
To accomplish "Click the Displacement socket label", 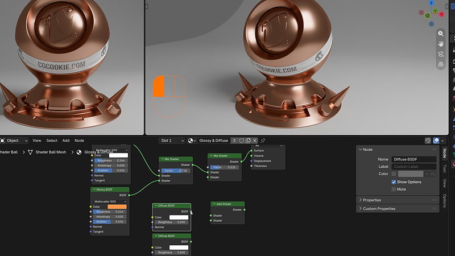I will [x=262, y=161].
